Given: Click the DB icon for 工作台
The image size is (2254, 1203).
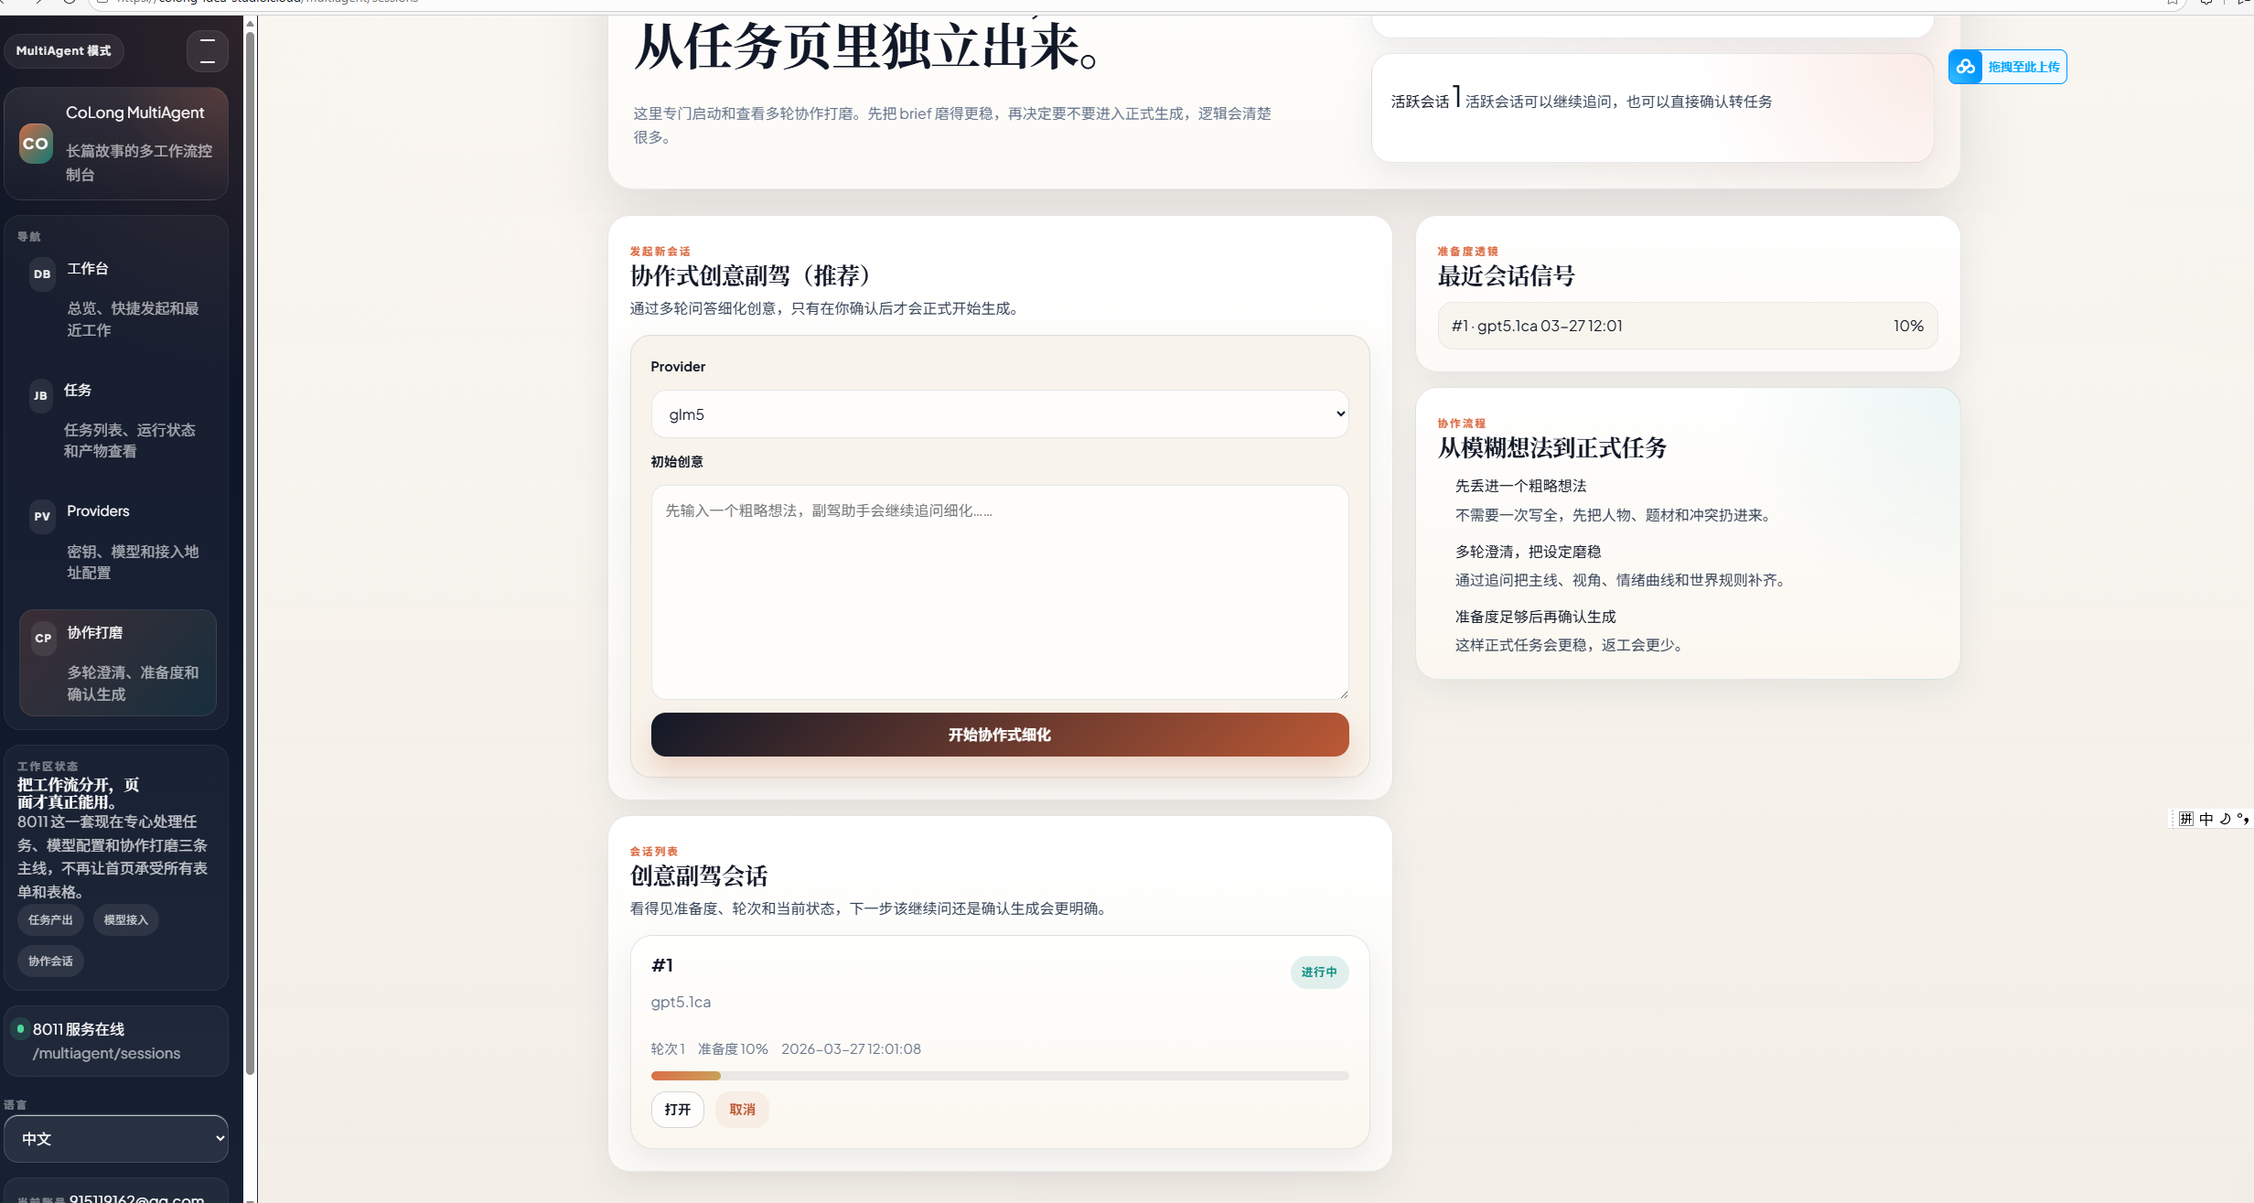Looking at the screenshot, I should point(42,274).
